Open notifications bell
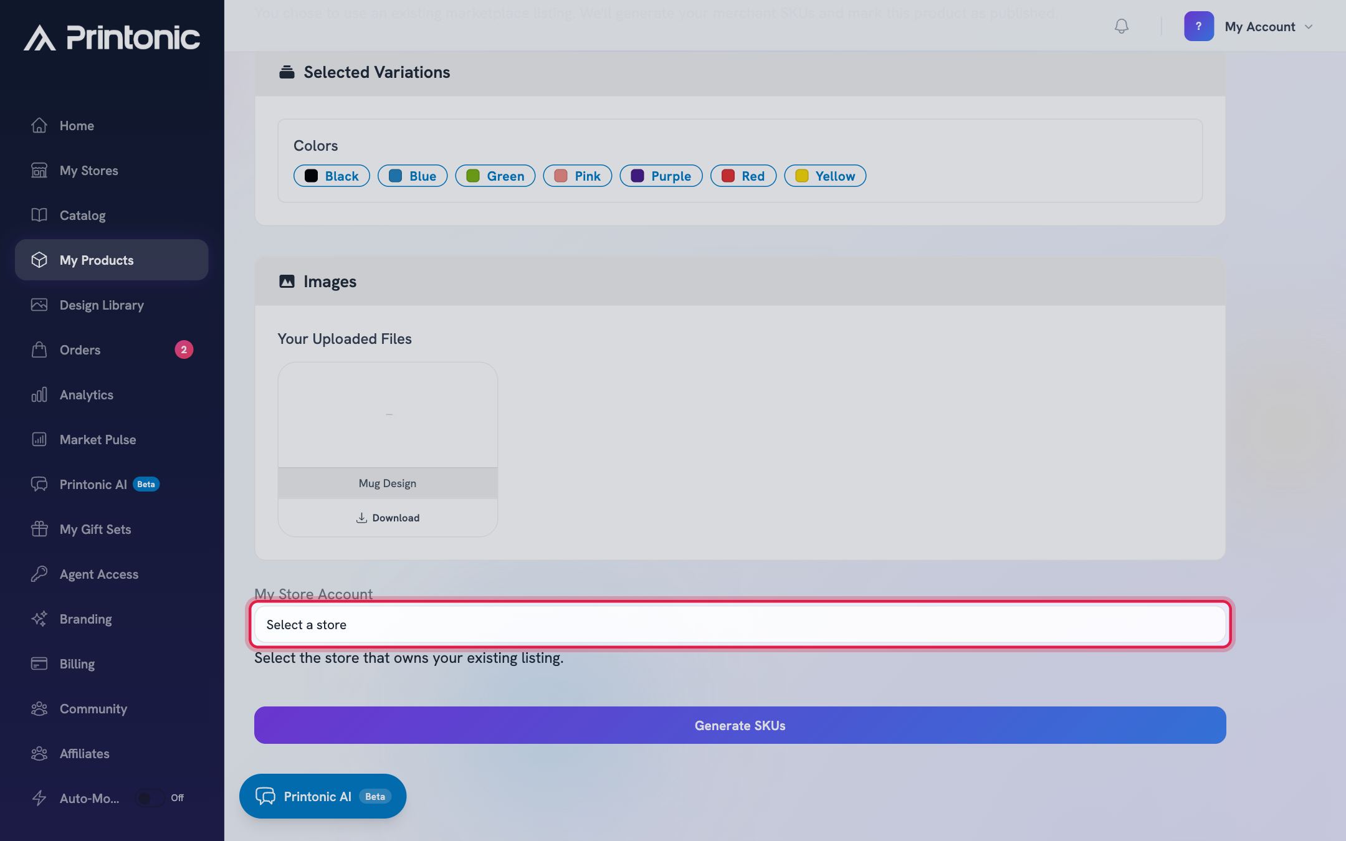The width and height of the screenshot is (1346, 841). (x=1121, y=26)
